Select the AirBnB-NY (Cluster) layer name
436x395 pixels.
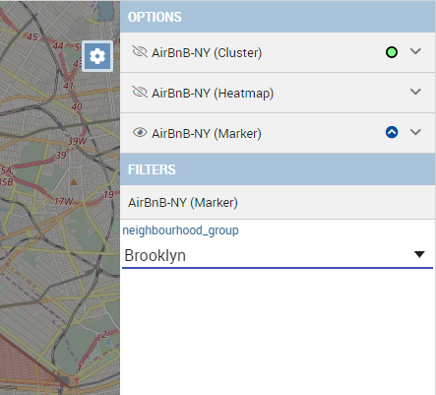[207, 53]
